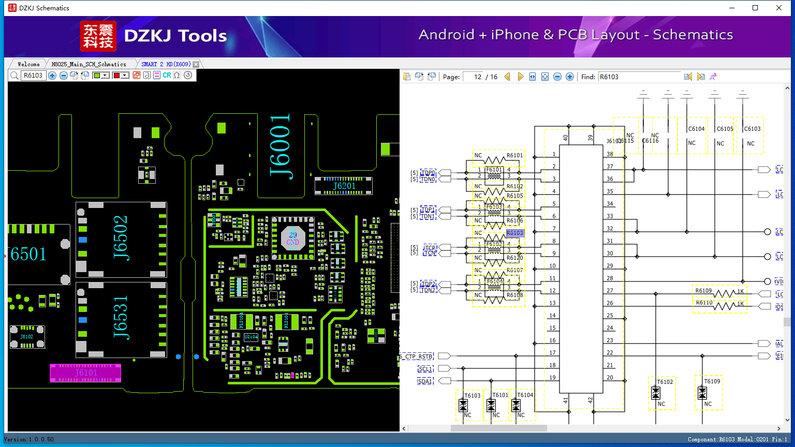Zoom in the schematic view
The height and width of the screenshot is (447, 795).
[570, 77]
